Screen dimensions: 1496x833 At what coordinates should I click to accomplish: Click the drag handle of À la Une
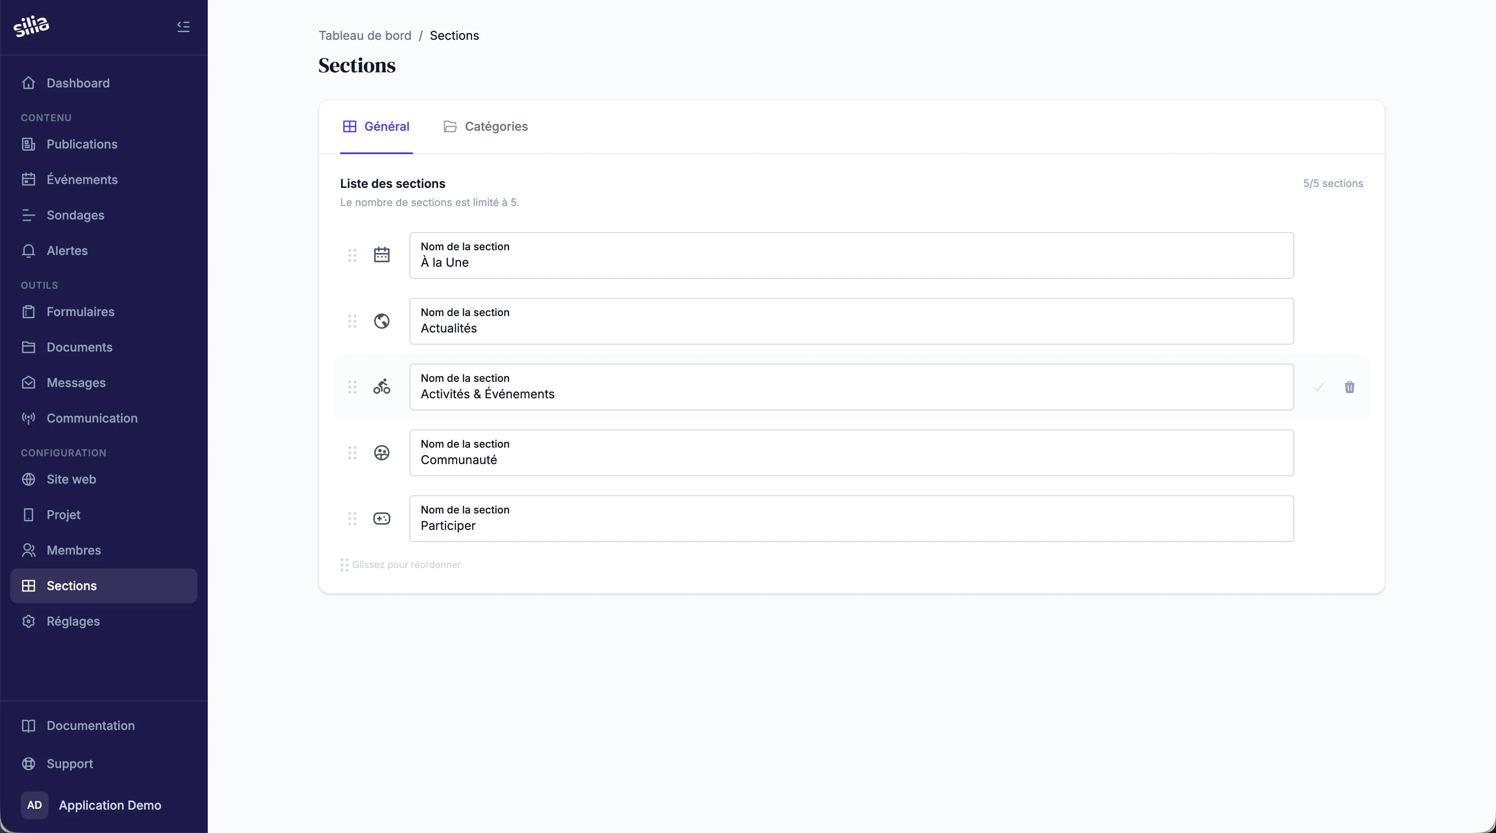point(352,255)
